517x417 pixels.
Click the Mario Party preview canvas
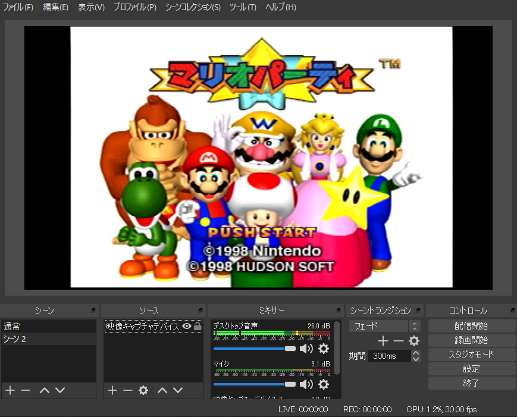click(258, 158)
